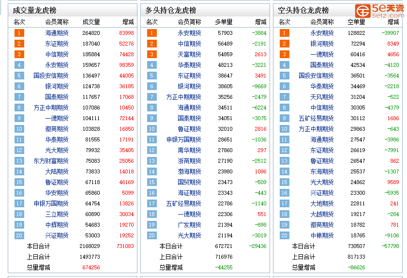The height and width of the screenshot is (278, 407).
Task: Open 方正中期期货 in 成交量龙虎榜
Action: [x=51, y=108]
